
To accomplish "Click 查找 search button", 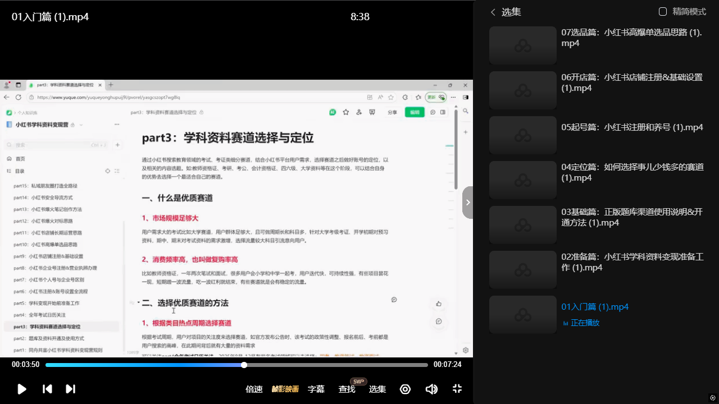I will click(347, 389).
